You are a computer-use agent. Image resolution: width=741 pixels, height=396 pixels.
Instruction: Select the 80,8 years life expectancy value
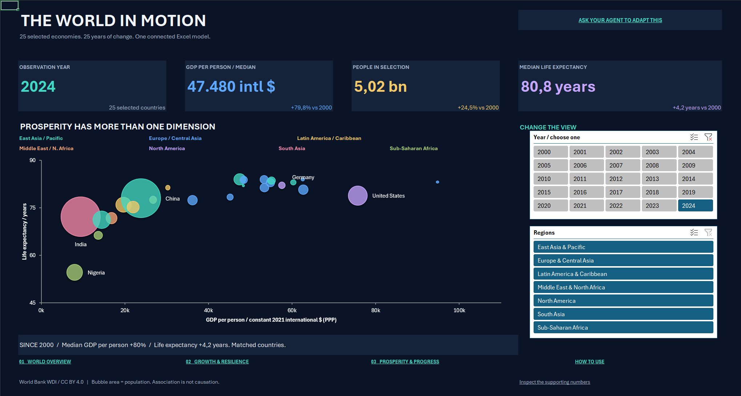click(558, 87)
